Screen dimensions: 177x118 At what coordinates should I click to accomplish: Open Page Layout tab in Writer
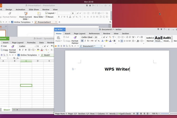pyautogui.click(x=80, y=34)
